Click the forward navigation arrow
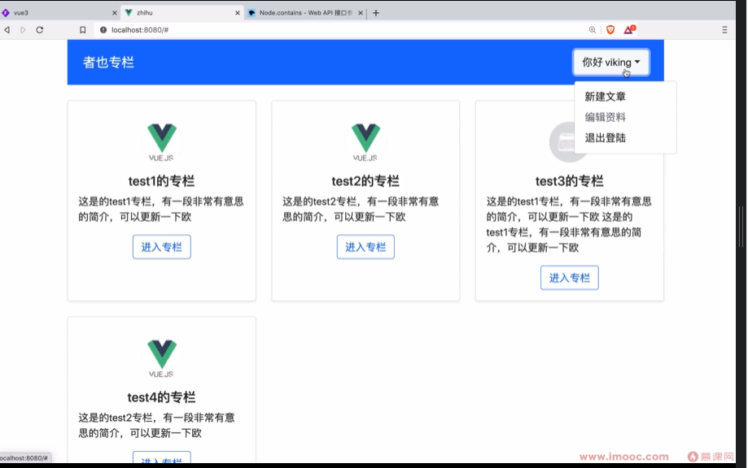748x468 pixels. tap(24, 29)
